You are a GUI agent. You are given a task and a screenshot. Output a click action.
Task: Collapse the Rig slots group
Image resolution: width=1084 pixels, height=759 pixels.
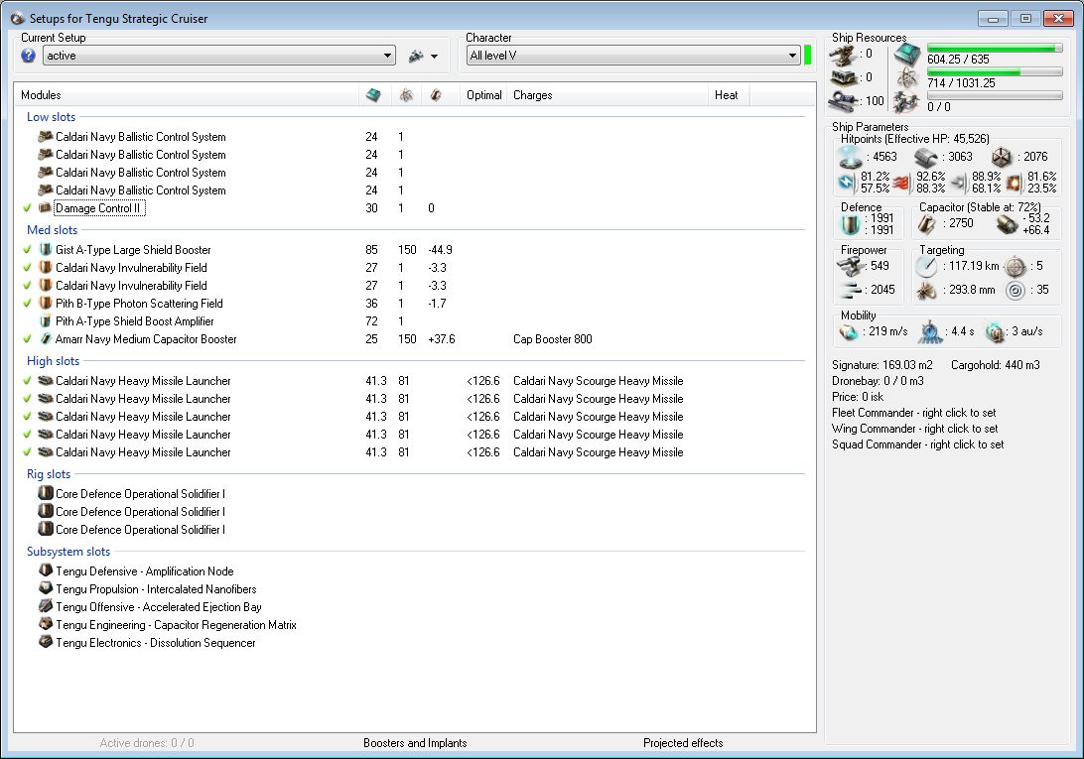click(49, 474)
